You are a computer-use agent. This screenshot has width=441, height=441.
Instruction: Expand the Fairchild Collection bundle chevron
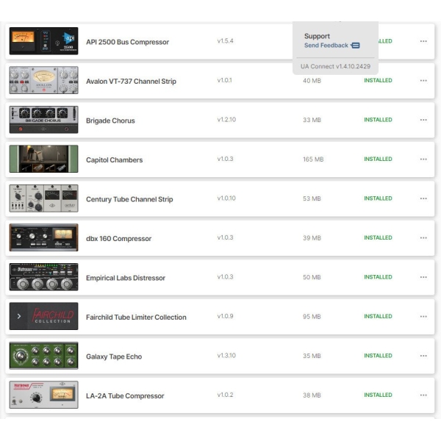point(19,316)
